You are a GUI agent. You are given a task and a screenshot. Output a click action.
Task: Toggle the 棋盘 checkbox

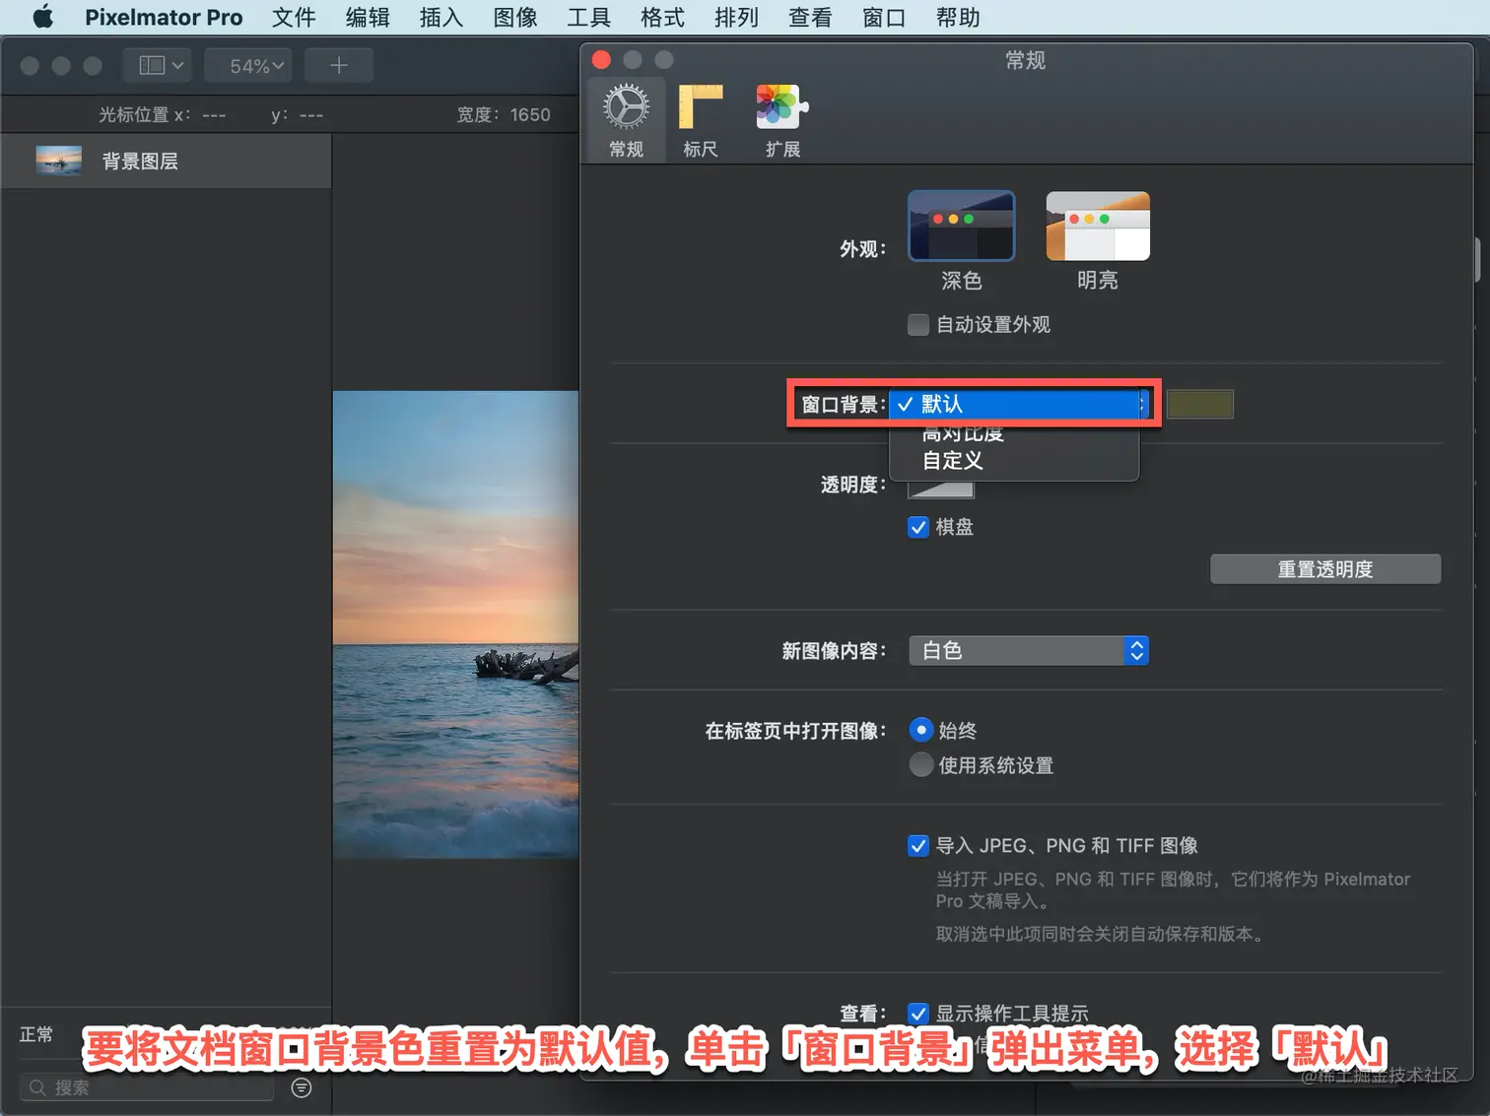918,527
